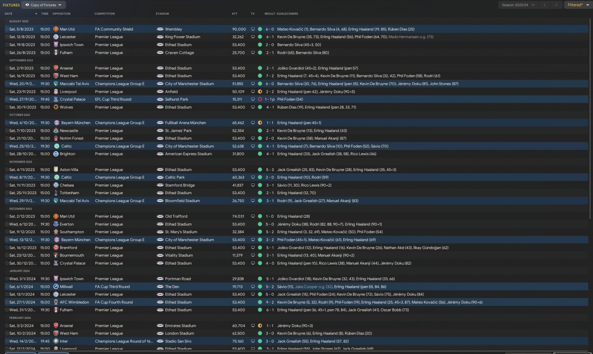The width and height of the screenshot is (593, 354).
Task: Click the Inter club badge
Action: tap(56, 341)
